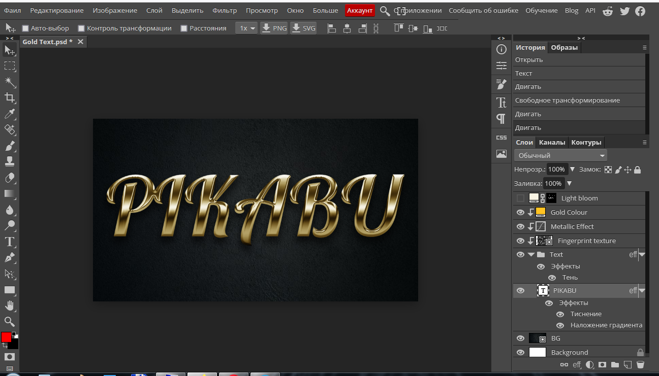Swap foreground and background colors
Screen dimensions: 659x376
tap(5, 345)
